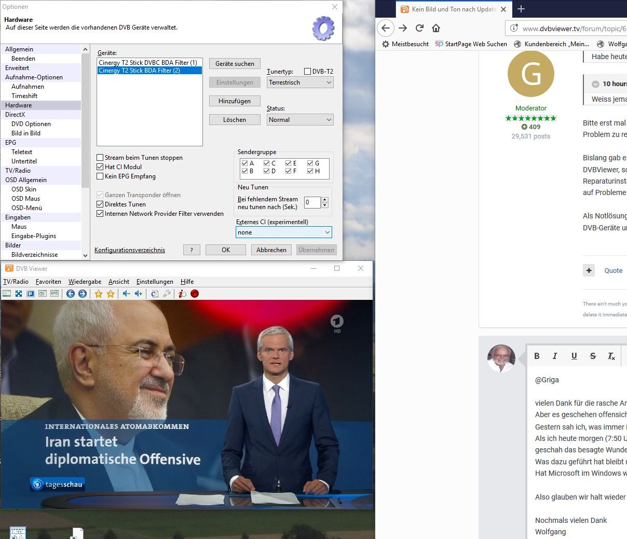The height and width of the screenshot is (539, 627).
Task: Click Firefox reload page icon
Action: [419, 28]
